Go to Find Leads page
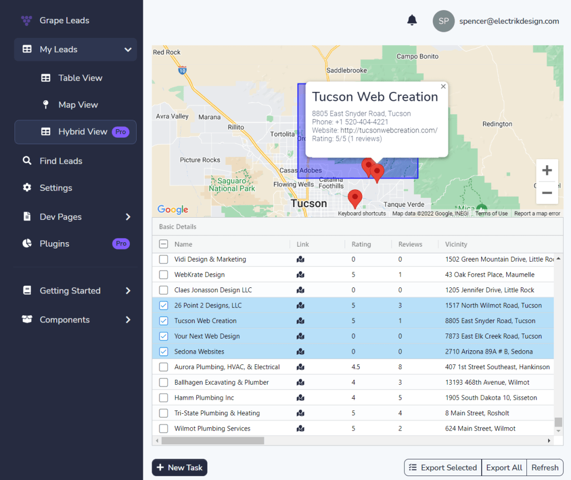Image resolution: width=571 pixels, height=480 pixels. (75, 161)
